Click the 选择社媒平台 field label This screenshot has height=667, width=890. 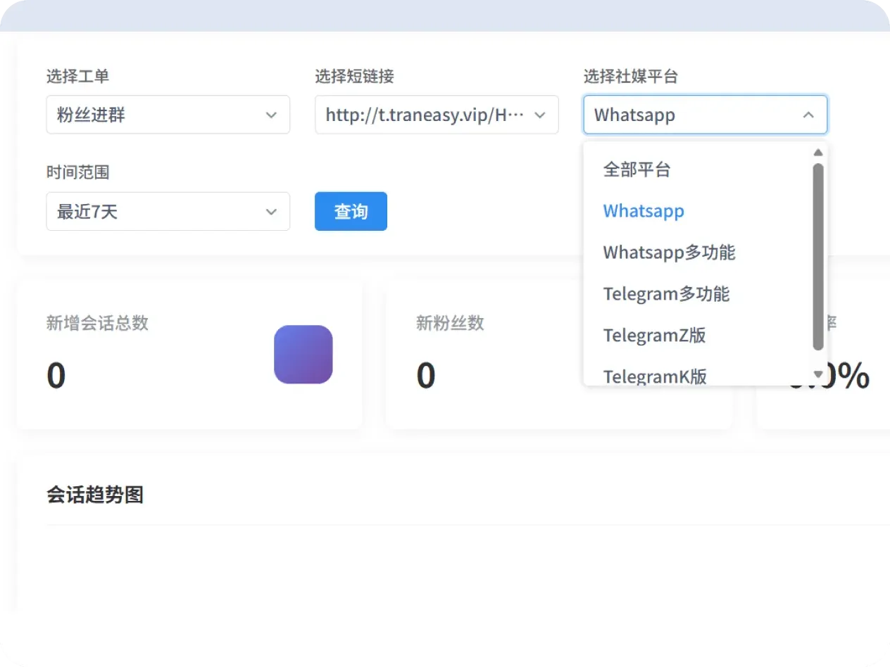630,76
